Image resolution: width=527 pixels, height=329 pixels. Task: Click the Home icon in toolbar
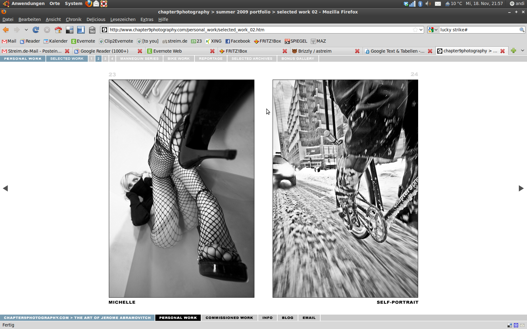[58, 30]
